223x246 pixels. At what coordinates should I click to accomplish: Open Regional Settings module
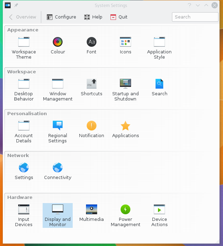point(58,132)
